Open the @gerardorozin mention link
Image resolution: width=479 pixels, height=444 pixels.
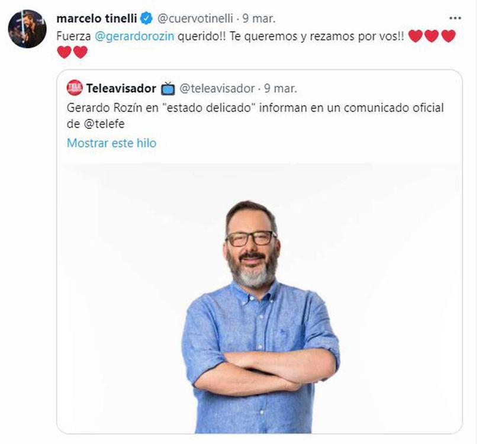[x=134, y=36]
